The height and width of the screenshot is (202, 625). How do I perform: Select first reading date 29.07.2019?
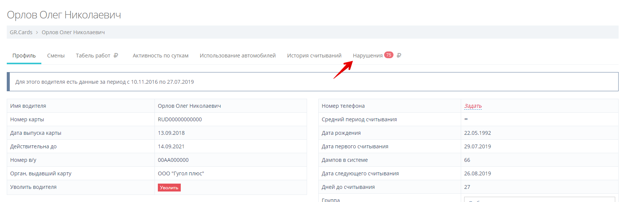point(478,146)
